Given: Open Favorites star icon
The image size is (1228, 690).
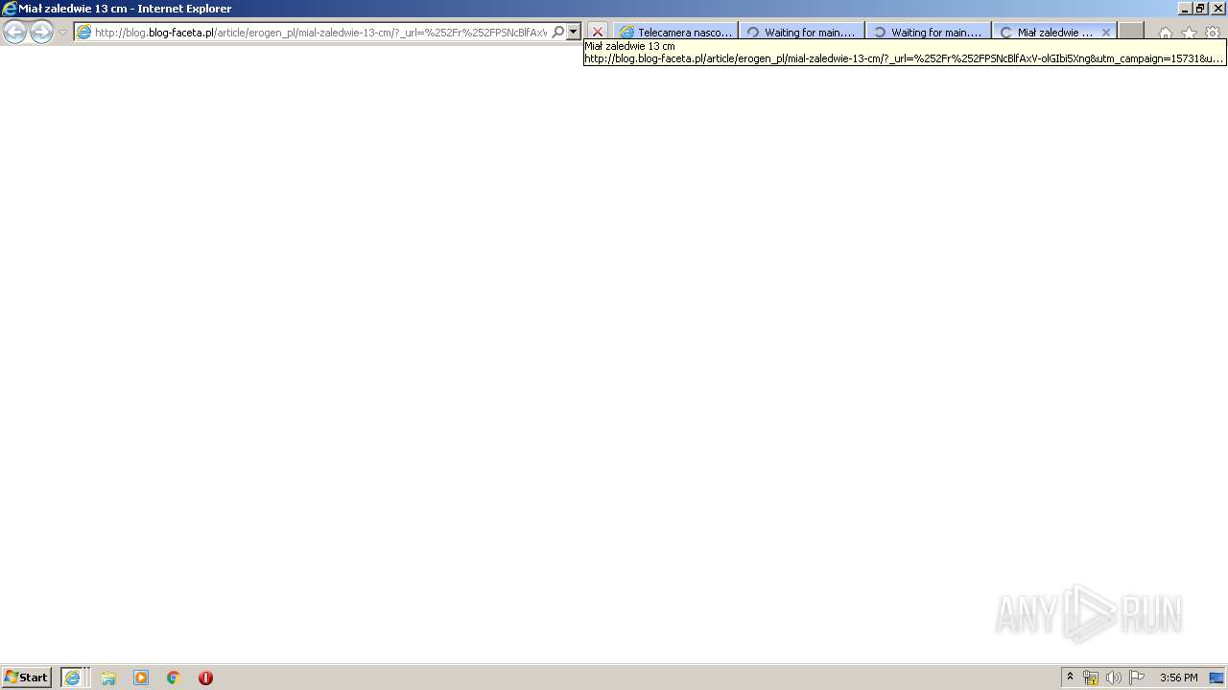Looking at the screenshot, I should click(x=1189, y=33).
